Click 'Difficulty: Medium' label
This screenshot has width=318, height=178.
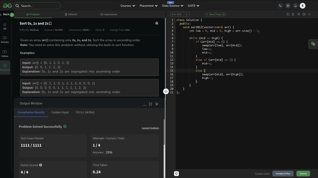(29, 30)
